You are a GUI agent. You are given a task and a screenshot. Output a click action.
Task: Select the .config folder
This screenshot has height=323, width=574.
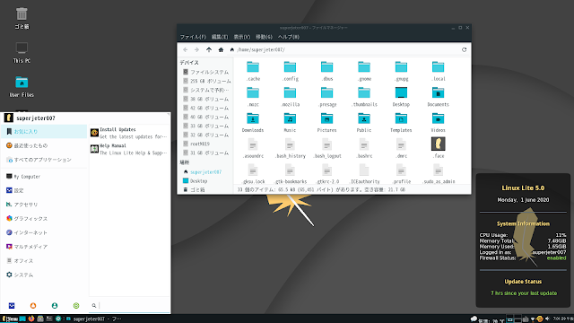click(290, 72)
